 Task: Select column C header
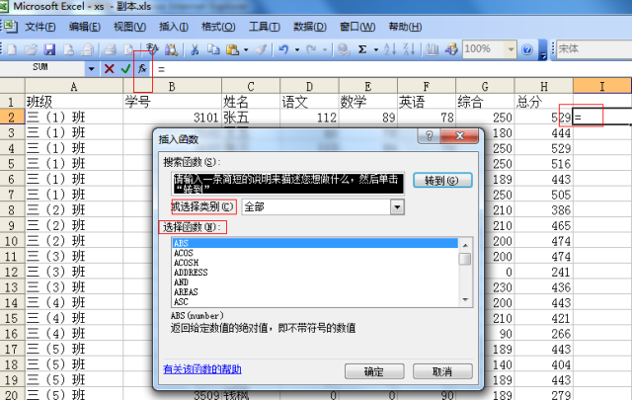250,86
